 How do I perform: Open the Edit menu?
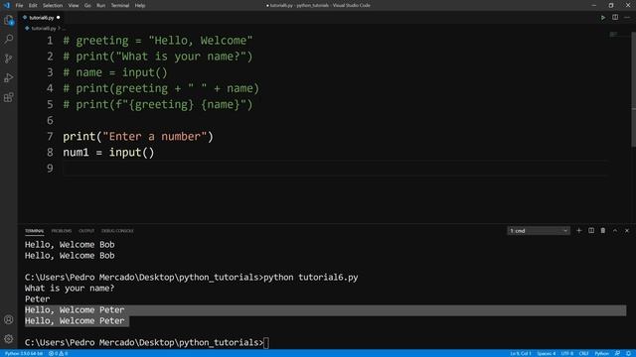pos(33,5)
